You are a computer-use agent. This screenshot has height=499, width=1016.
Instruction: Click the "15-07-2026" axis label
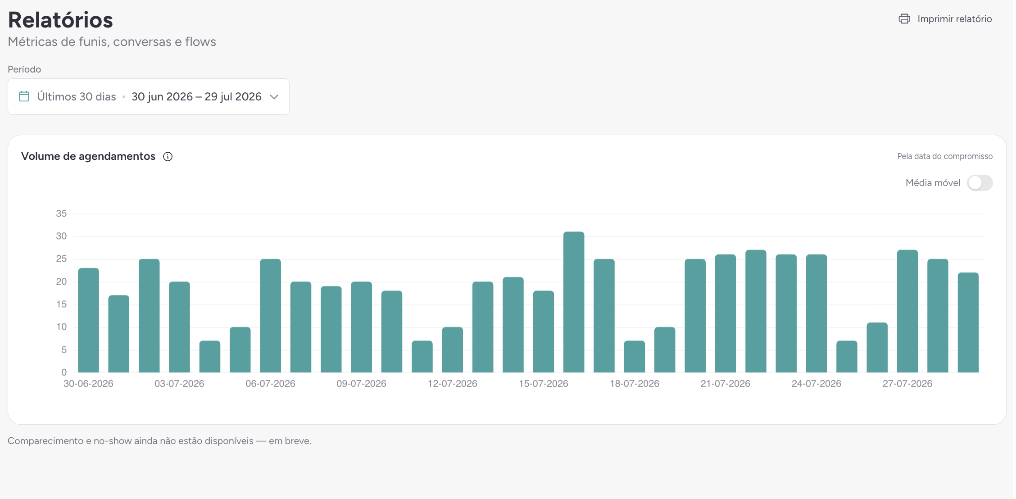544,384
